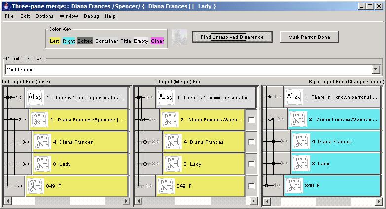Click the person photo thumbnail near Color Key
This screenshot has width=386, height=209.
pyautogui.click(x=179, y=37)
